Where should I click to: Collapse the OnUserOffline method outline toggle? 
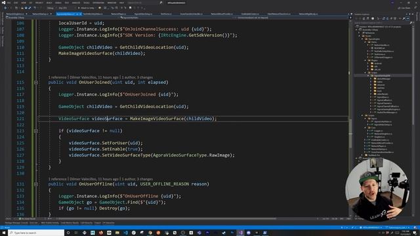click(36, 184)
